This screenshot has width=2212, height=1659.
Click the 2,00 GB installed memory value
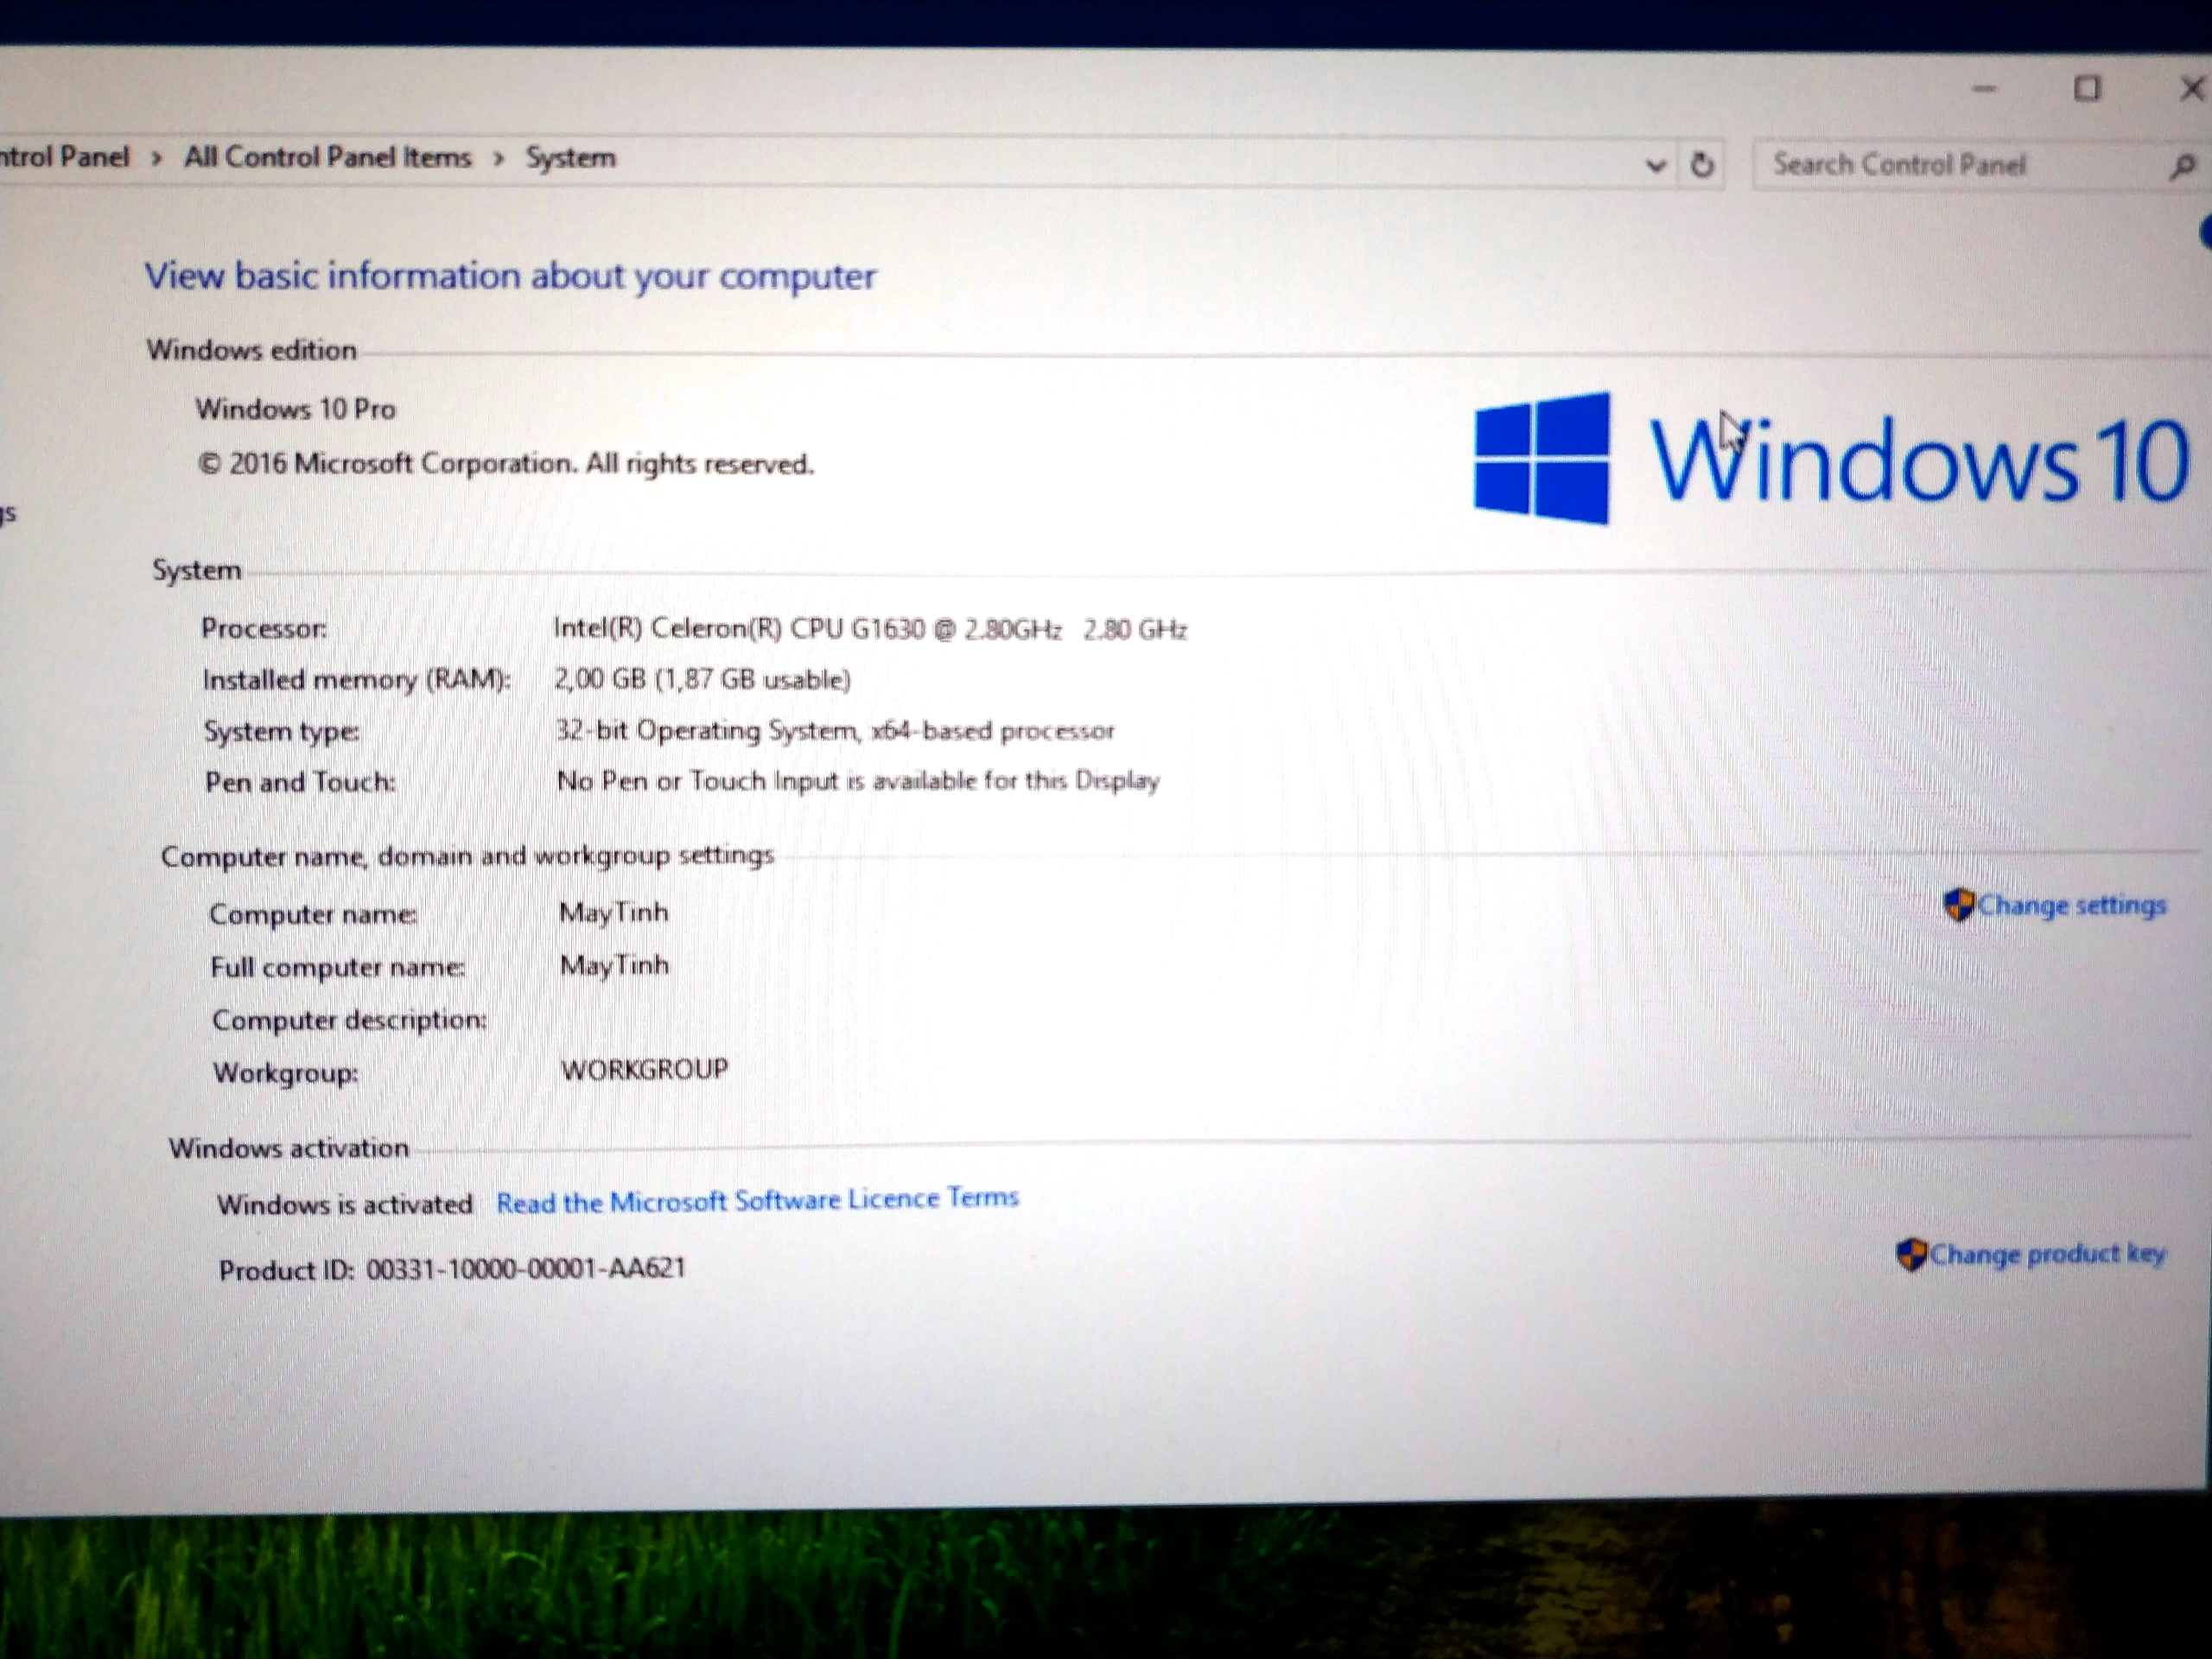point(702,680)
